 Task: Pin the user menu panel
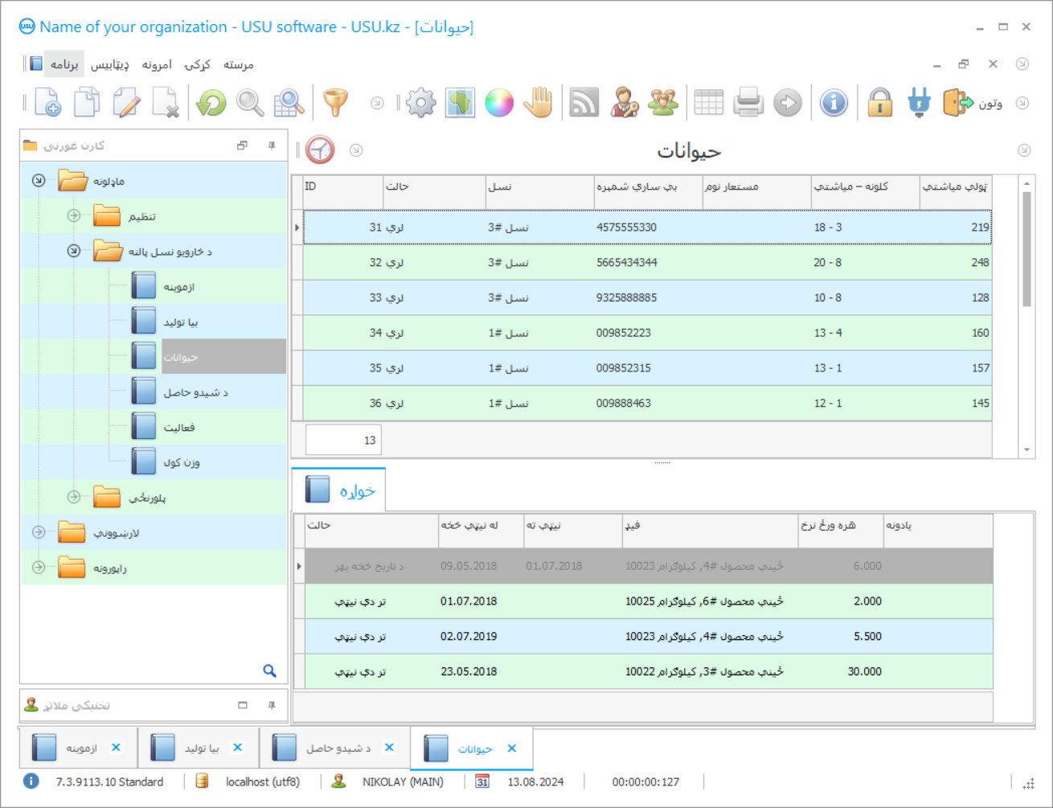pos(272,146)
